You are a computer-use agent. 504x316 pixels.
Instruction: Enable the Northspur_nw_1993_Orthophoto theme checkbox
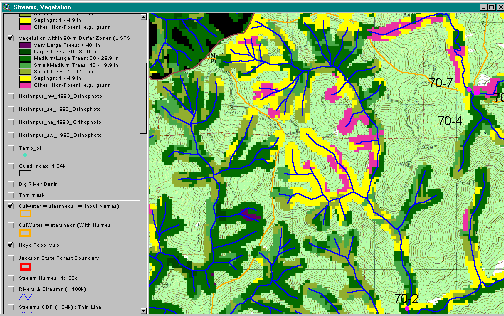coord(11,96)
